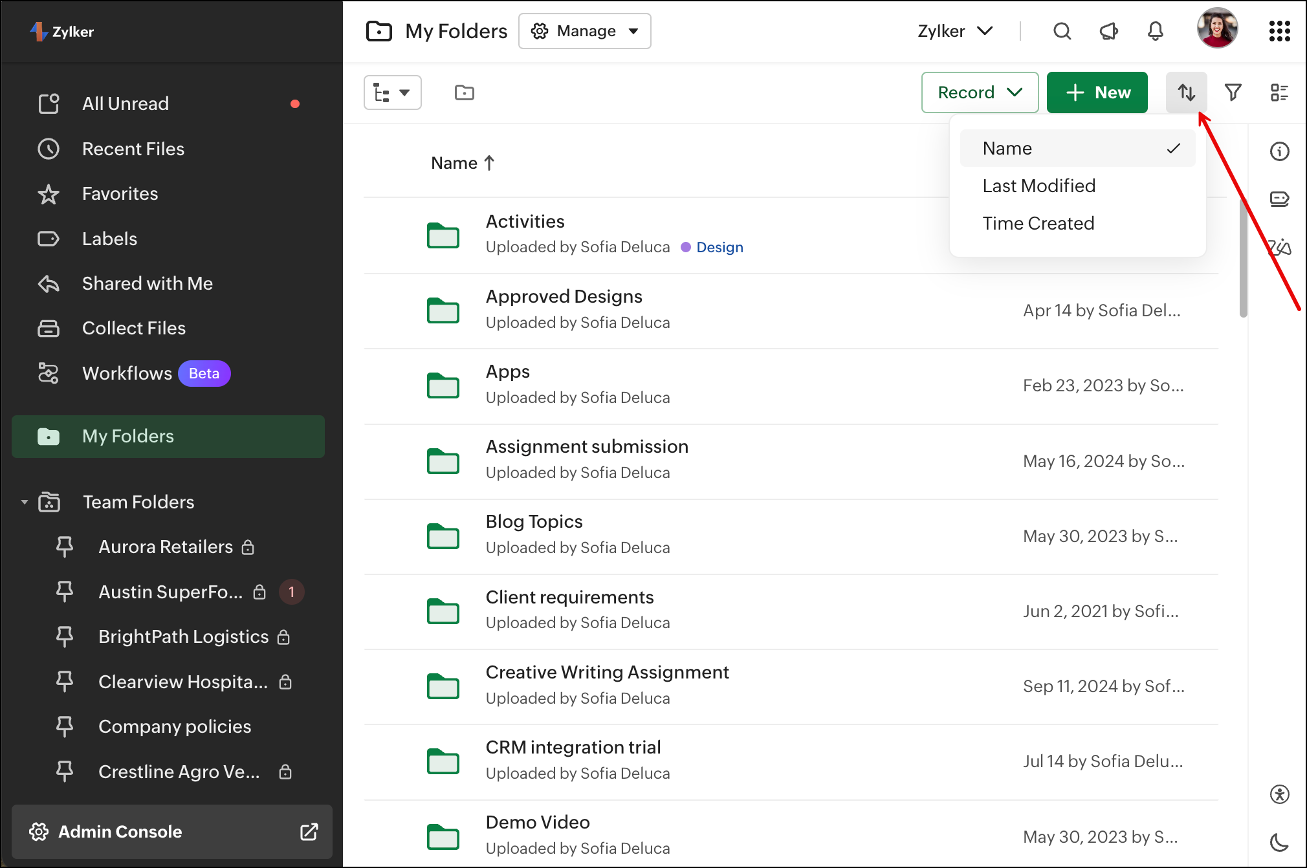This screenshot has height=868, width=1307.
Task: Open the Manage dropdown
Action: pyautogui.click(x=584, y=31)
